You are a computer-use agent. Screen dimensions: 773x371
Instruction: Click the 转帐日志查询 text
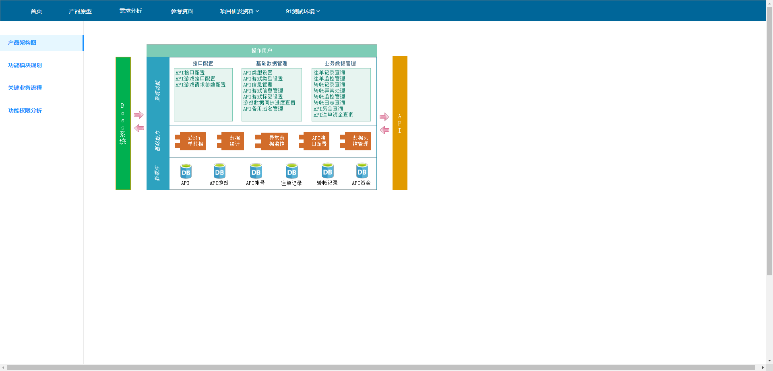[x=329, y=103]
